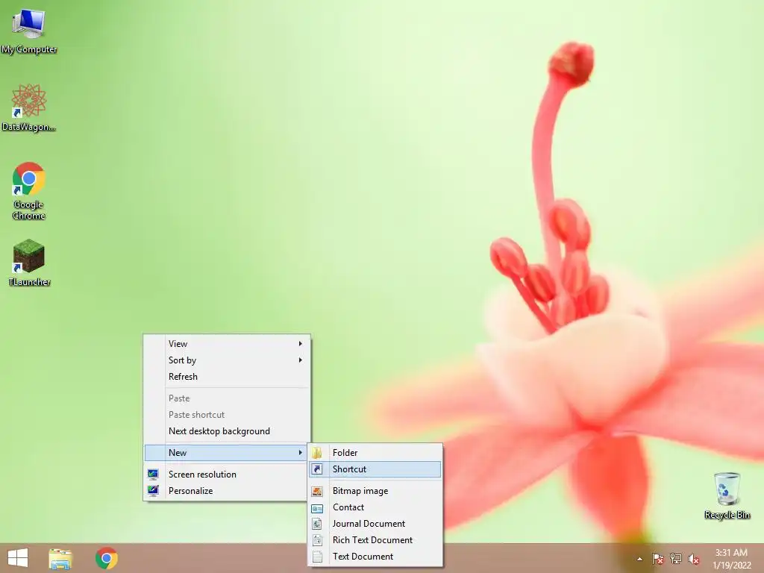Create a new Text Document
This screenshot has height=573, width=764.
pos(375,557)
